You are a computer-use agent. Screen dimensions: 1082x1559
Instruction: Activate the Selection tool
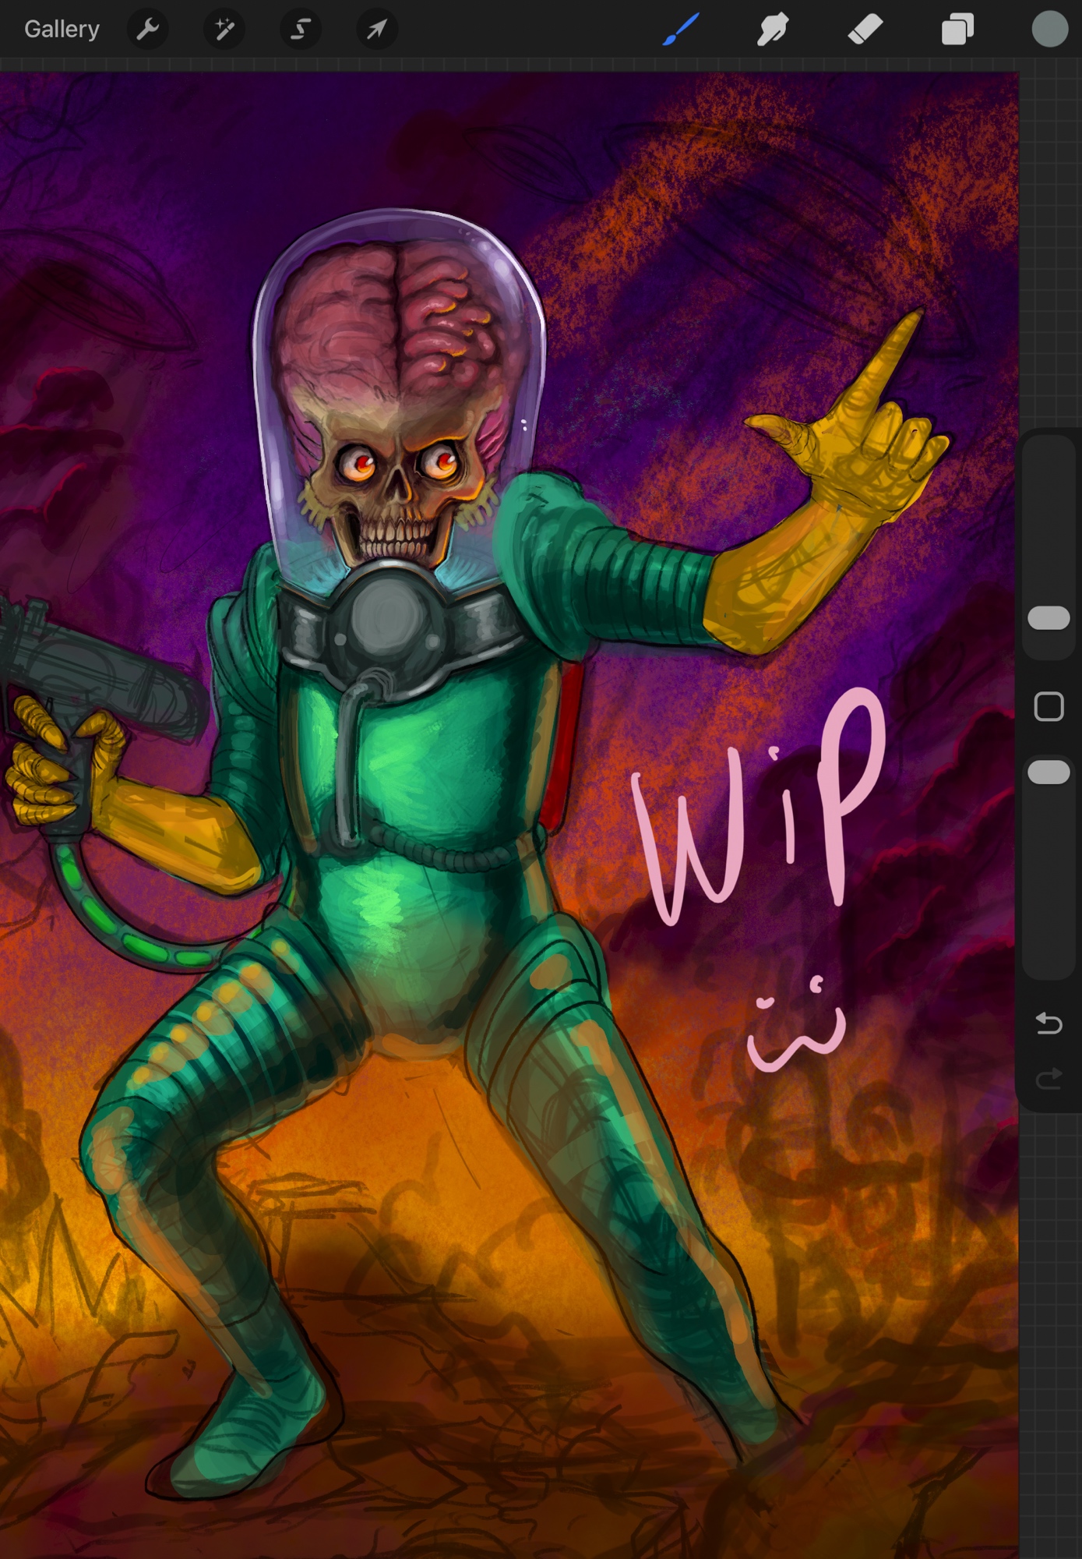click(301, 30)
